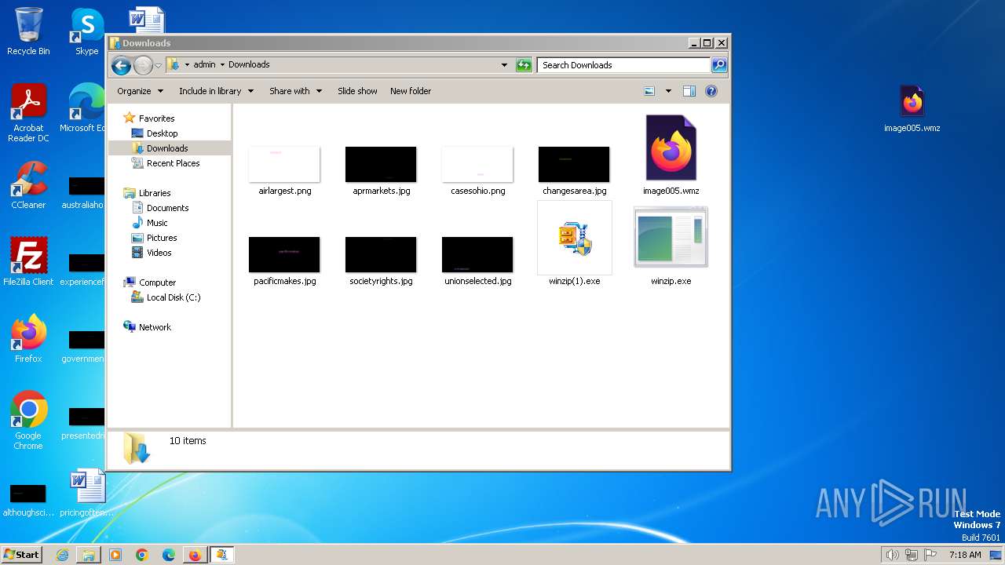Launch Google Chrome desktop shortcut
The image size is (1005, 565).
(28, 421)
